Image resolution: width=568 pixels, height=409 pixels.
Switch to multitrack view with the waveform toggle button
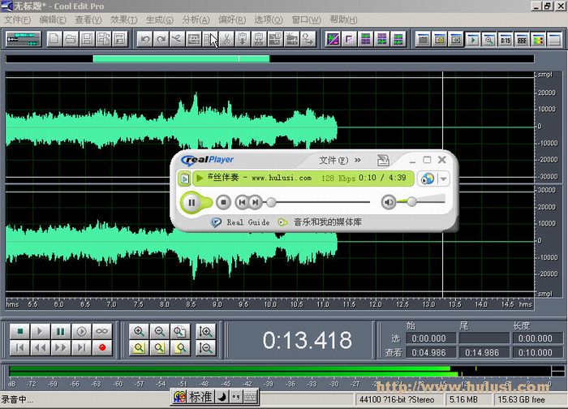(x=24, y=39)
